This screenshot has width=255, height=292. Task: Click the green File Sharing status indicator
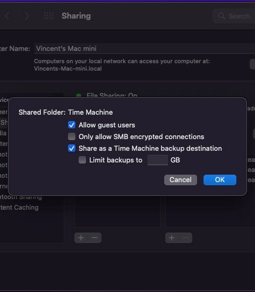click(79, 96)
